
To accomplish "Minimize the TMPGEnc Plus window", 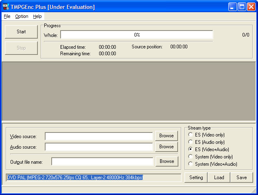I will [x=232, y=7].
